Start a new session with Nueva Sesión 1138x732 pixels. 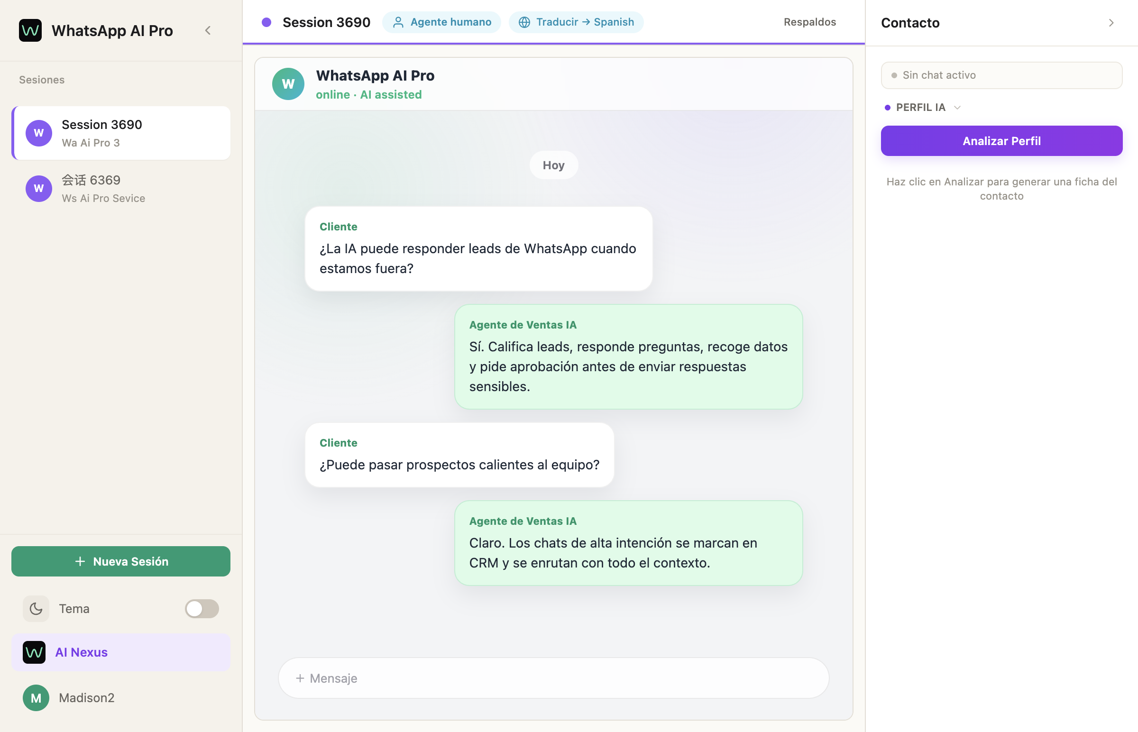tap(121, 561)
